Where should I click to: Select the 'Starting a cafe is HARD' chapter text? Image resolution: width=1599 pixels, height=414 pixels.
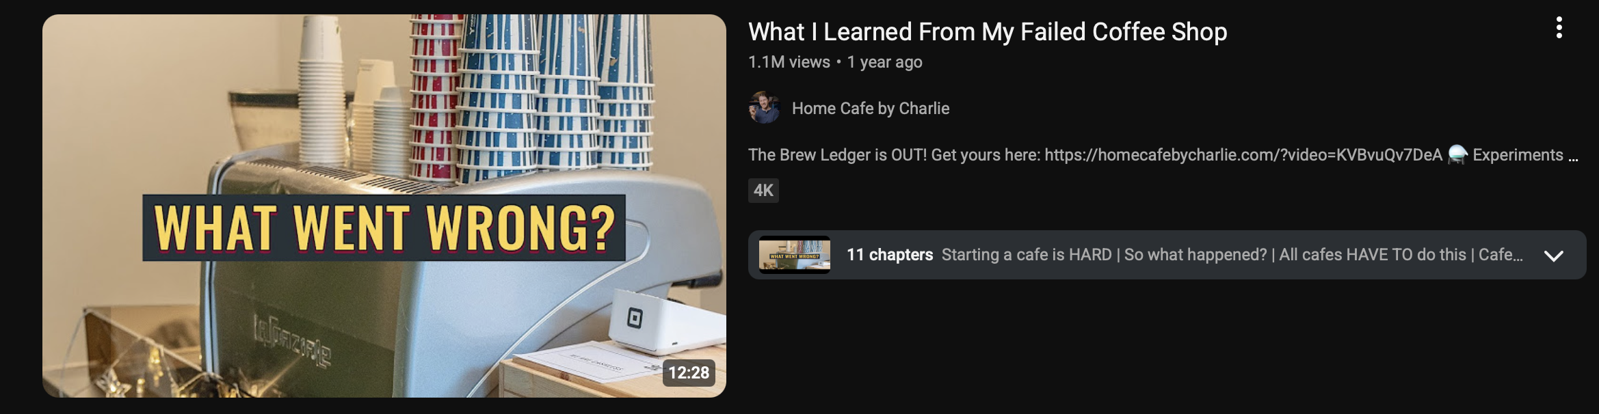click(x=1027, y=255)
